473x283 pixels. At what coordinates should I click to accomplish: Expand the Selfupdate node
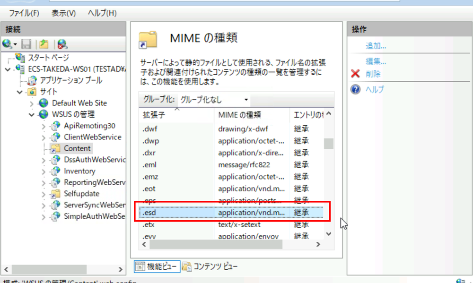pyautogui.click(x=44, y=194)
